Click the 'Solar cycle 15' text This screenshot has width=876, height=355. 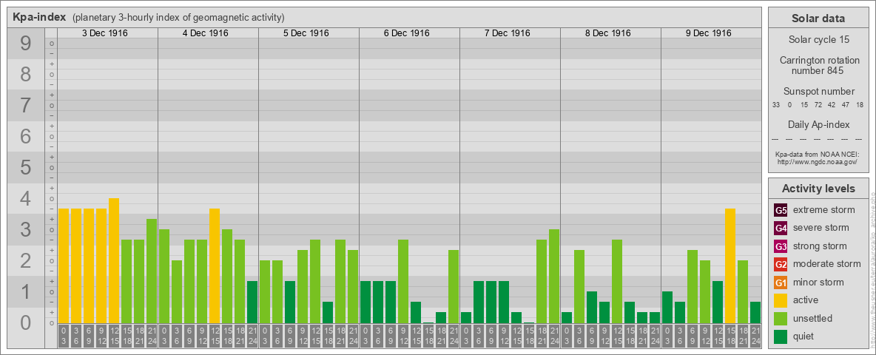pyautogui.click(x=818, y=40)
